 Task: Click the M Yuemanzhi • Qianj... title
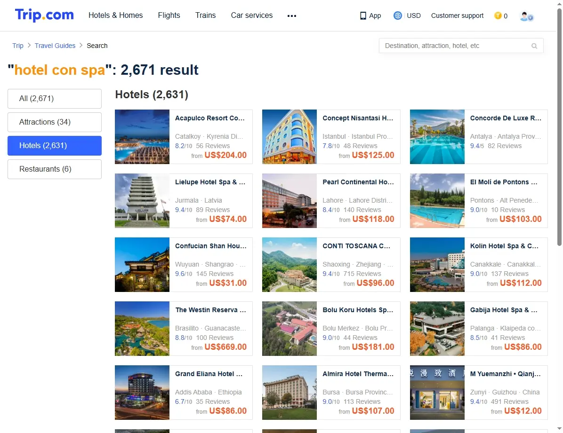click(505, 374)
